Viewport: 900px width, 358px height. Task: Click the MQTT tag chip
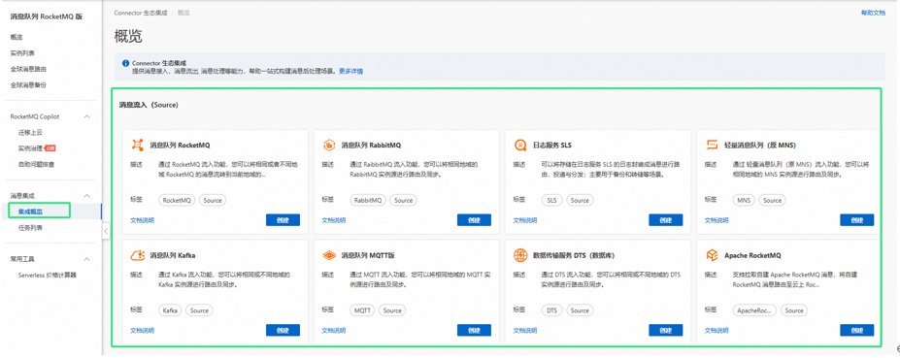tap(362, 310)
